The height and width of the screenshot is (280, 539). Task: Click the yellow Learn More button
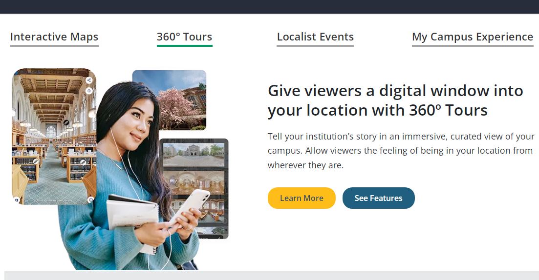(x=302, y=198)
